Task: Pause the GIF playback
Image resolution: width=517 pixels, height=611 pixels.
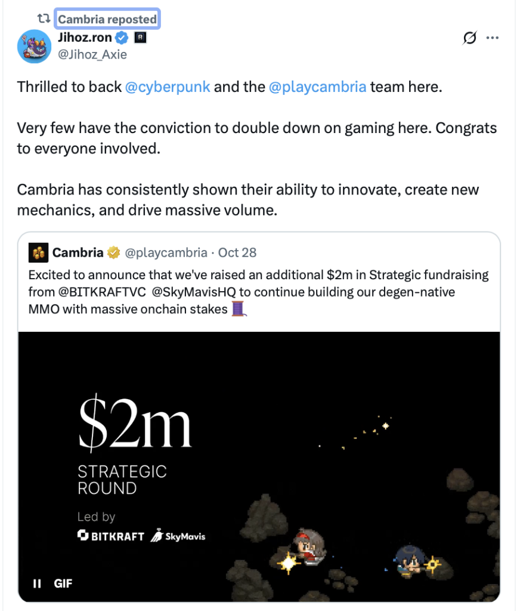Action: pos(37,583)
